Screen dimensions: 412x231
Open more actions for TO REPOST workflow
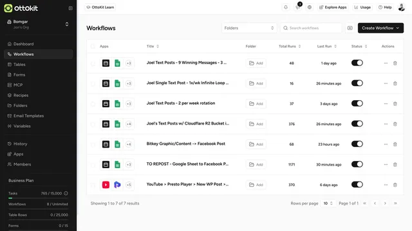click(x=386, y=164)
